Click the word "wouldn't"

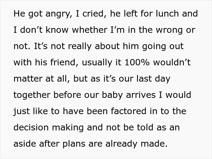(172, 62)
